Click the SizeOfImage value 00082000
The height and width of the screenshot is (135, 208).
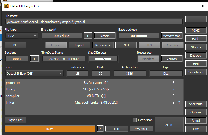103,59
